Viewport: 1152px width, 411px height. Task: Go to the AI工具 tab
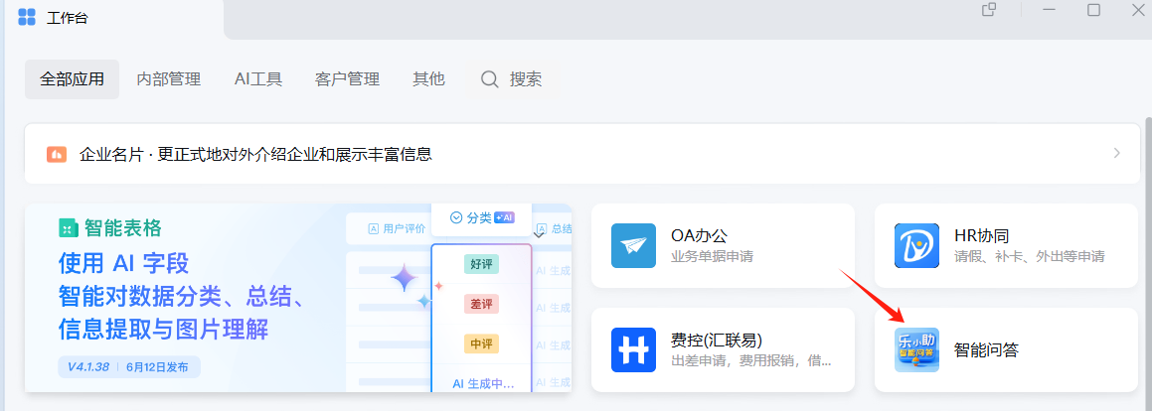point(258,79)
